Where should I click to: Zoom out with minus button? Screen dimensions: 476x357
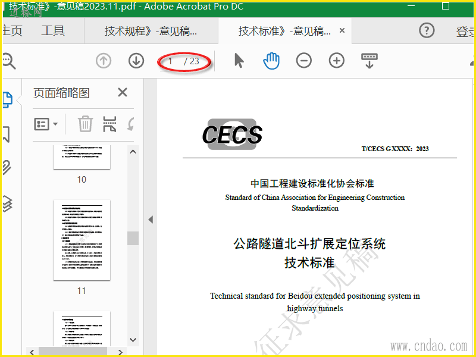[304, 61]
